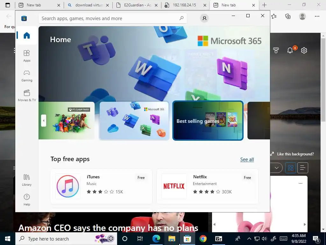
Task: Open the Store account profile icon
Action: pos(204,18)
